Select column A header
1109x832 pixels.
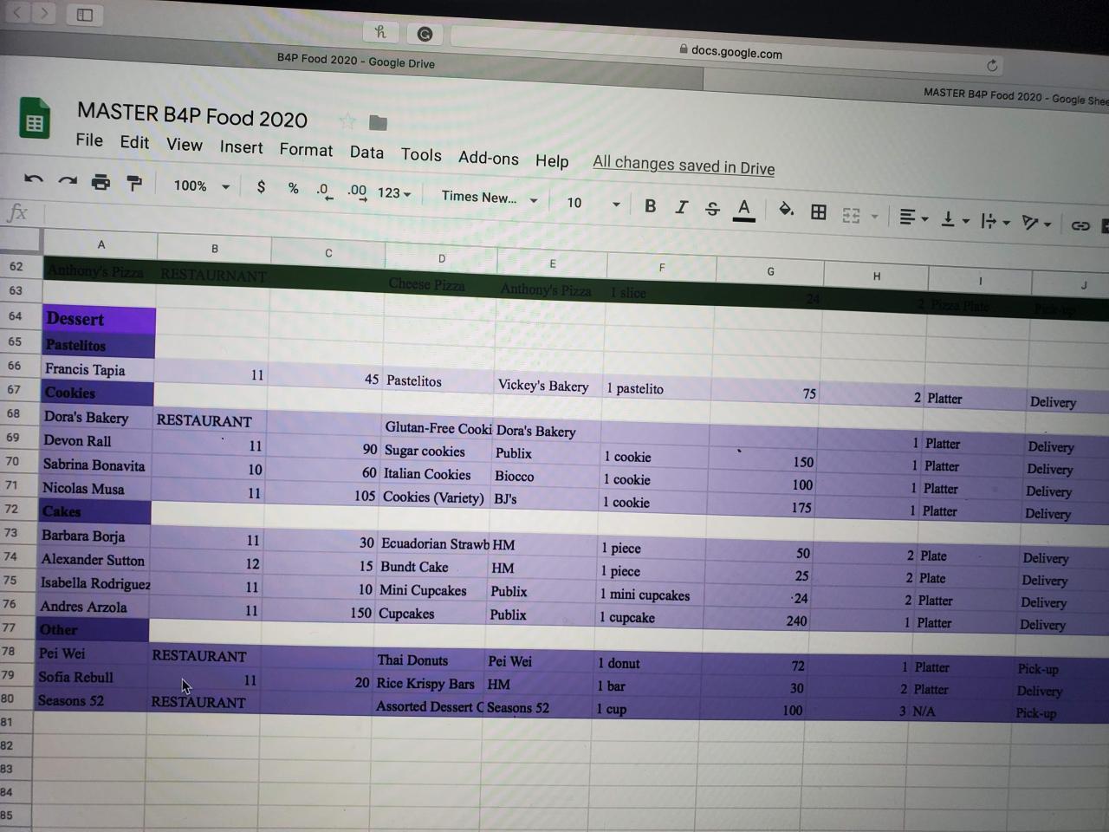(101, 244)
